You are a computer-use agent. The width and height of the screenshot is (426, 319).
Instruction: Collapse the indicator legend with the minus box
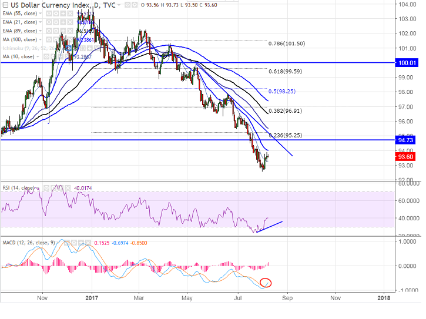point(5,5)
